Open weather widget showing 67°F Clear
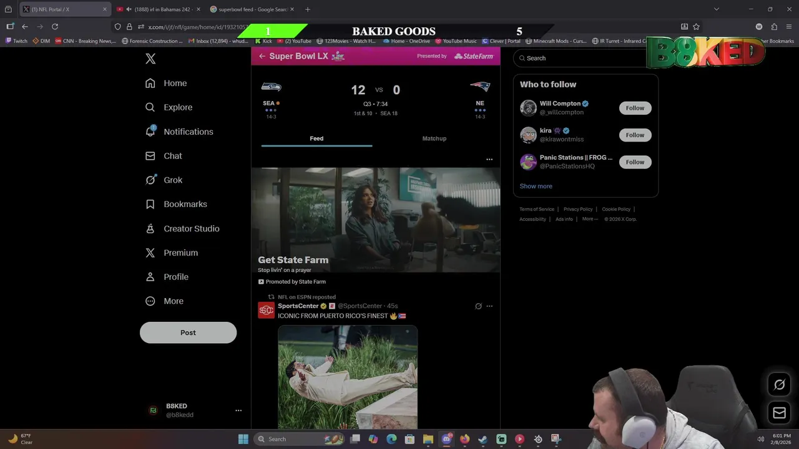Image resolution: width=799 pixels, height=449 pixels. (x=20, y=439)
